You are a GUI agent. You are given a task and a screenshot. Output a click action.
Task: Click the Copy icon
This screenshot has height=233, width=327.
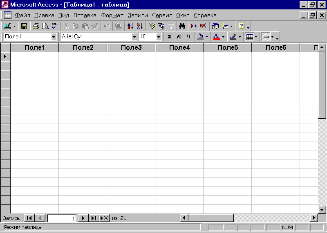pyautogui.click(x=76, y=26)
